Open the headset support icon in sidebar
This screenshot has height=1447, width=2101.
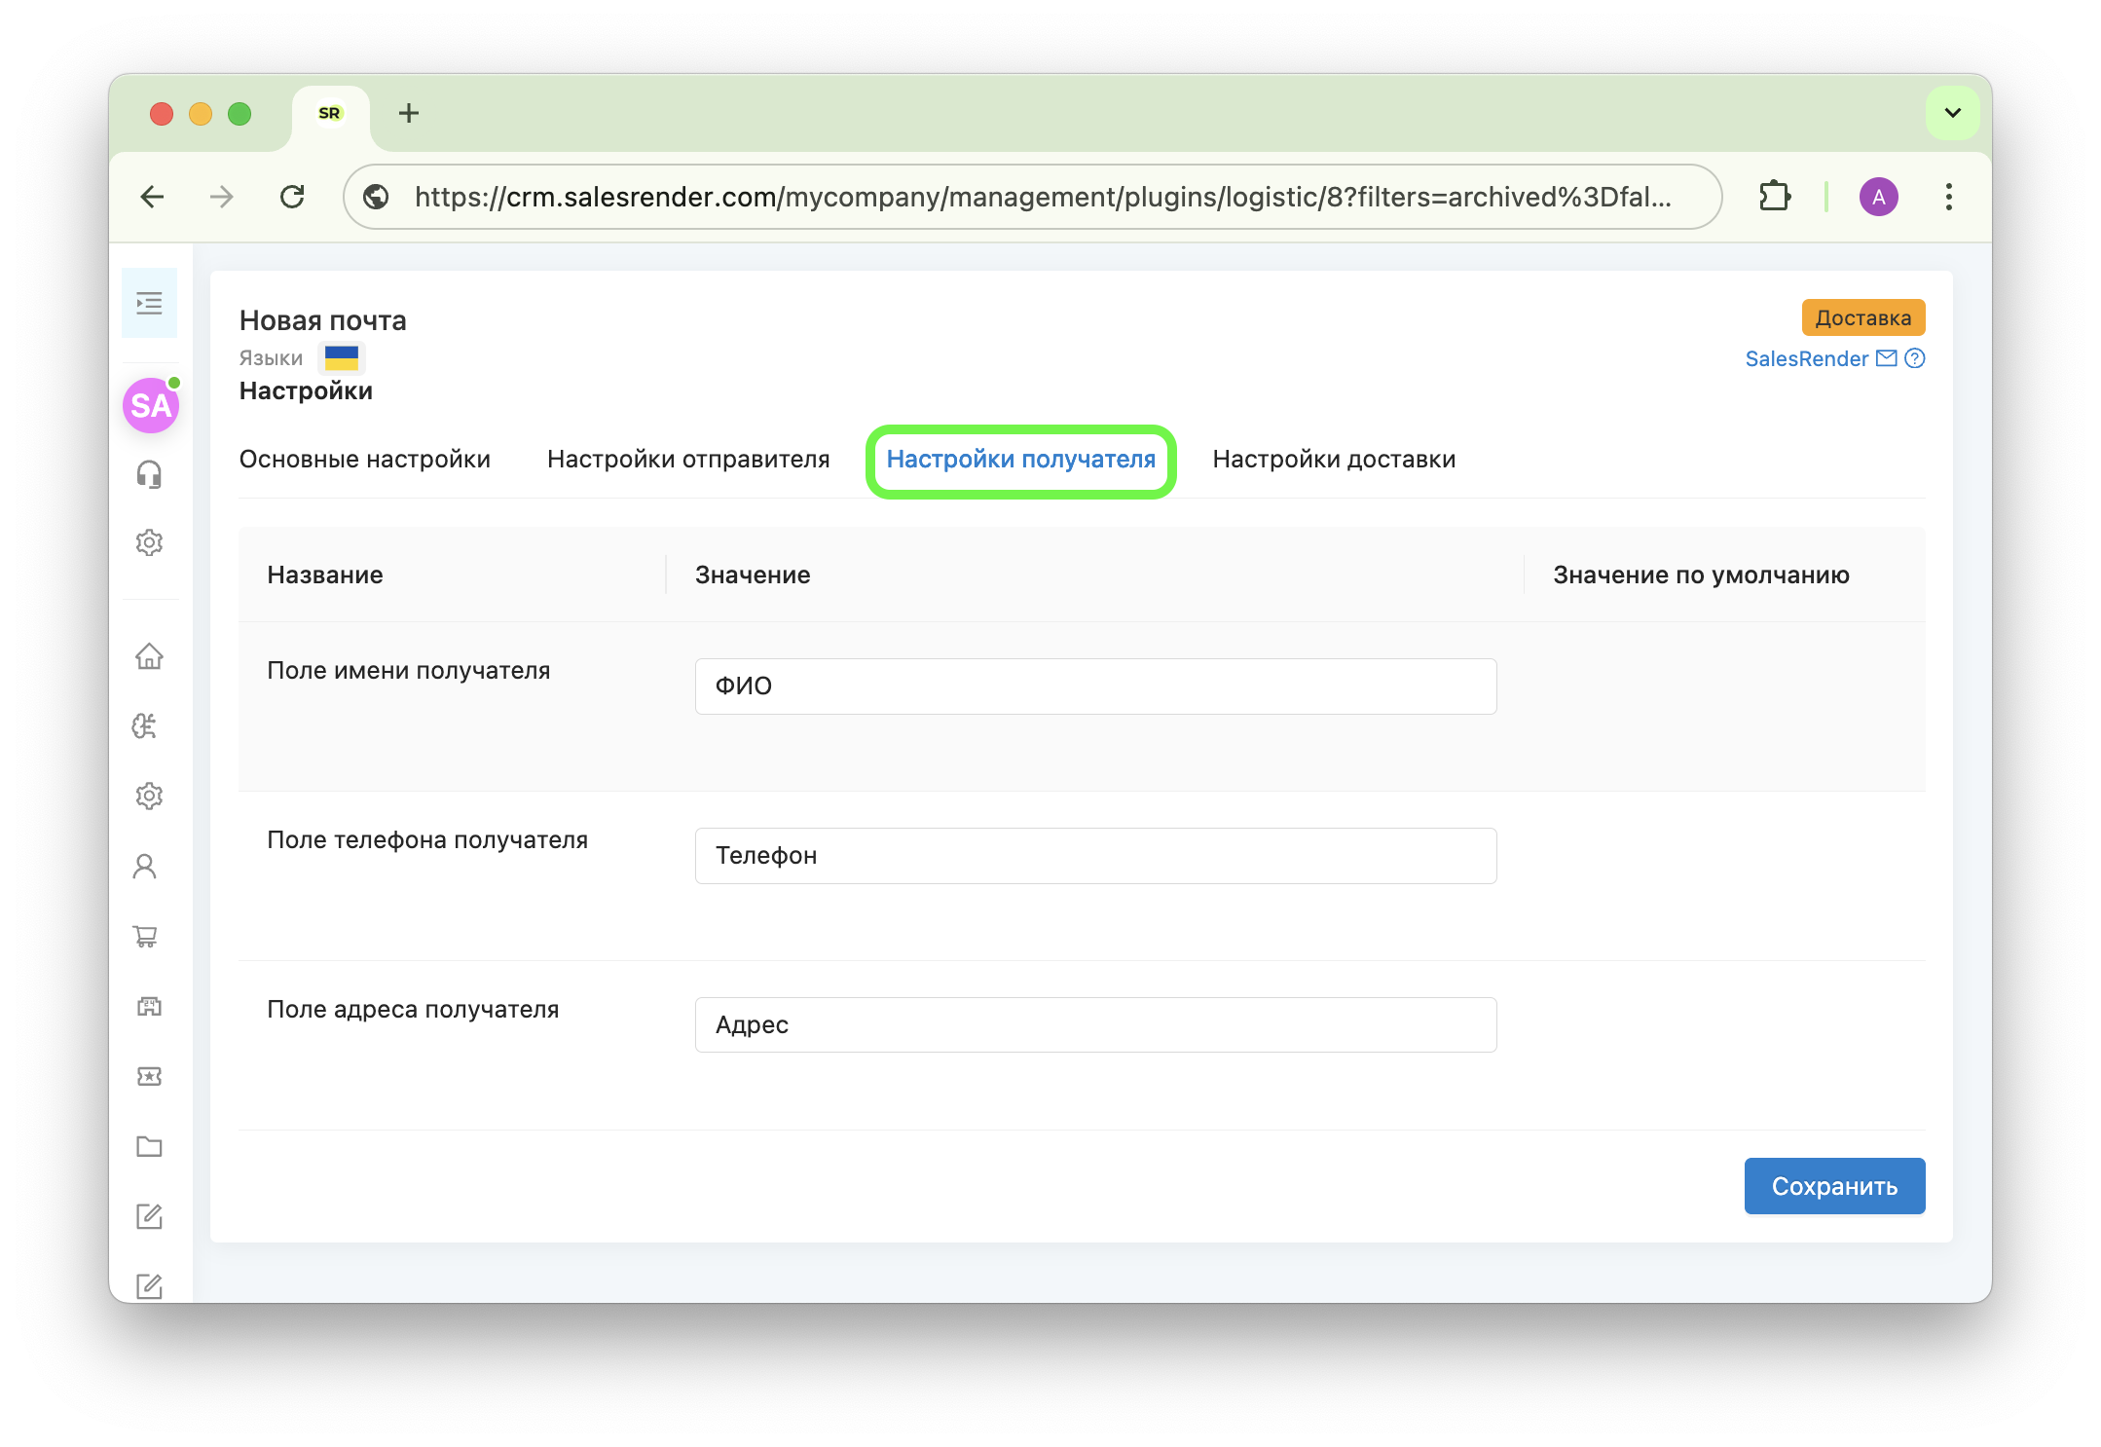pyautogui.click(x=149, y=474)
